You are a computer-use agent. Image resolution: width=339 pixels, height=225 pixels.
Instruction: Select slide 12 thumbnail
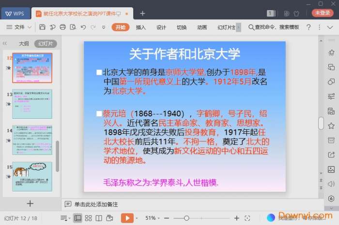pos(32,68)
